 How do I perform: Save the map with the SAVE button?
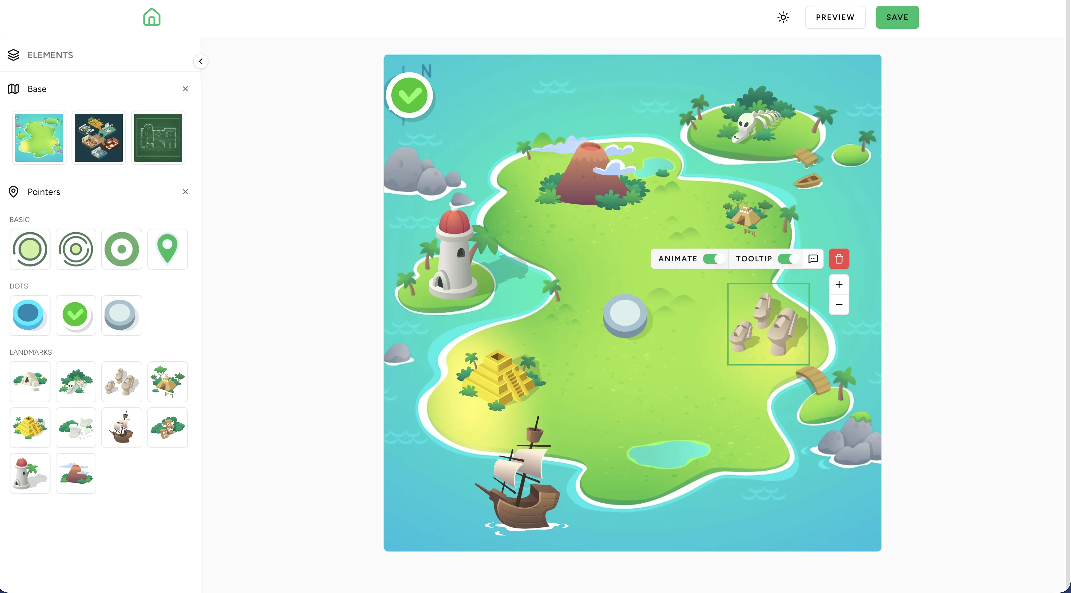click(897, 17)
